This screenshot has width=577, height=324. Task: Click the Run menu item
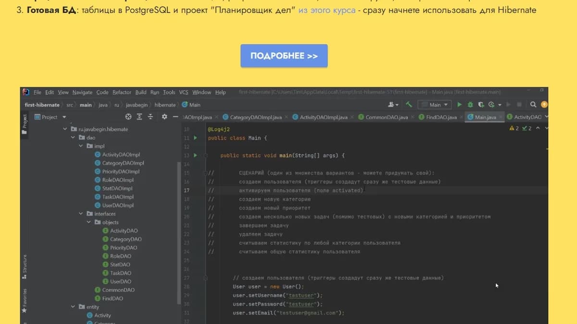tap(155, 92)
